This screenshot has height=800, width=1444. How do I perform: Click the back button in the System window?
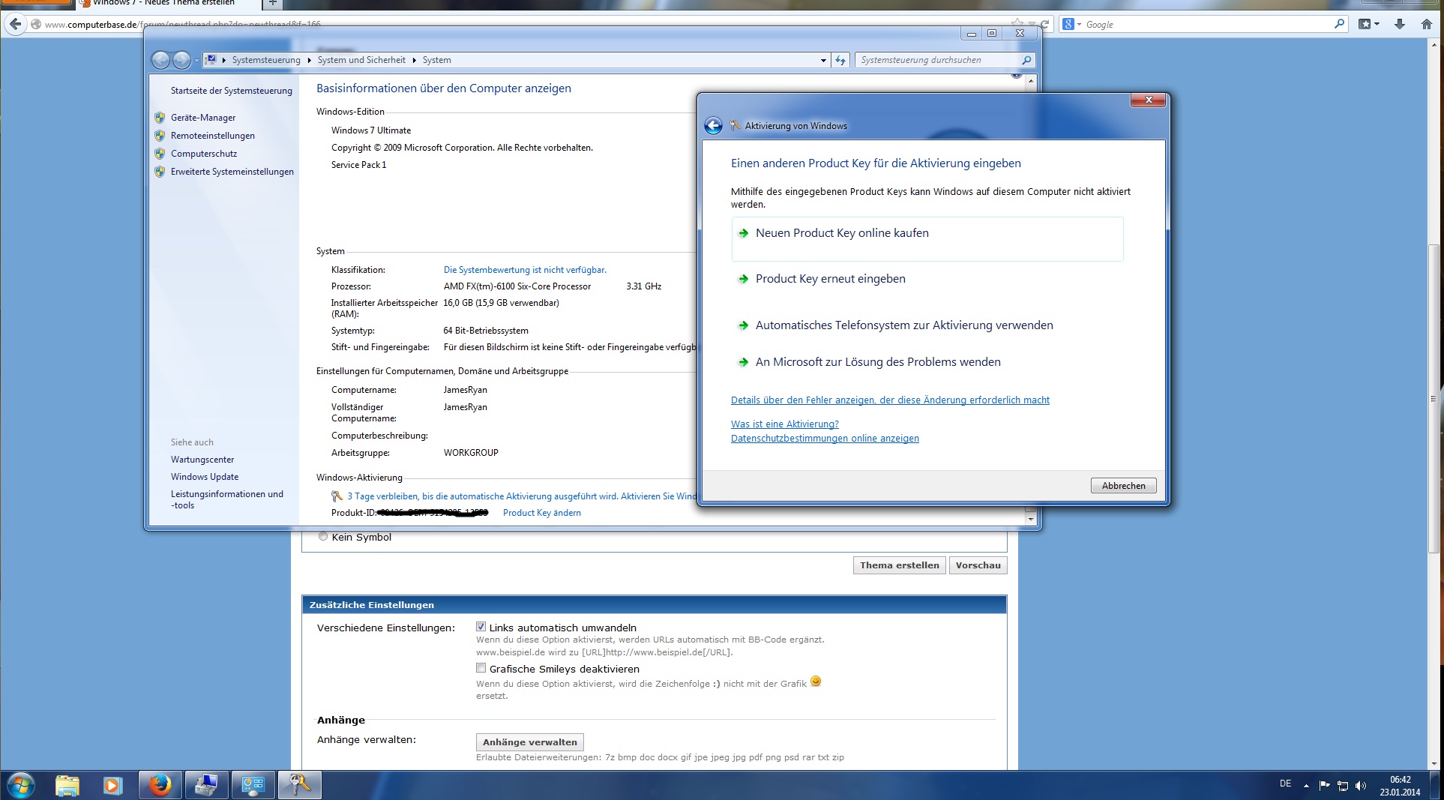pyautogui.click(x=160, y=60)
